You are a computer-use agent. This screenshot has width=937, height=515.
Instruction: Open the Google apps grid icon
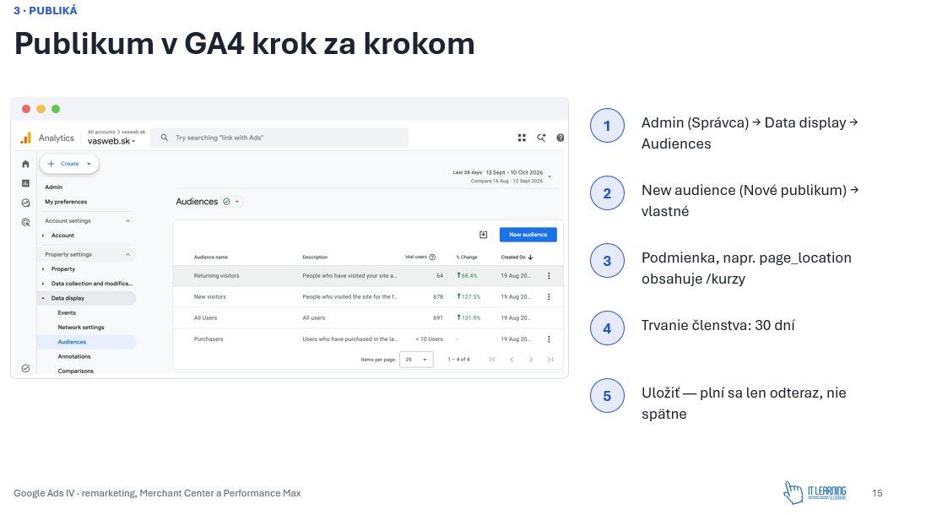[x=522, y=138]
